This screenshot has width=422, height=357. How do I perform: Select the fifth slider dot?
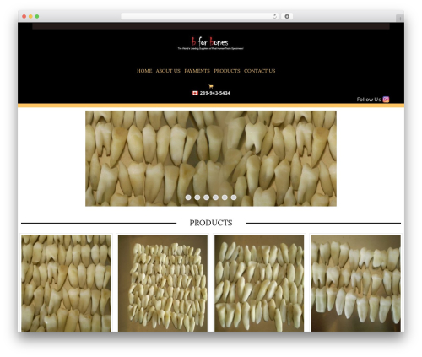225,197
